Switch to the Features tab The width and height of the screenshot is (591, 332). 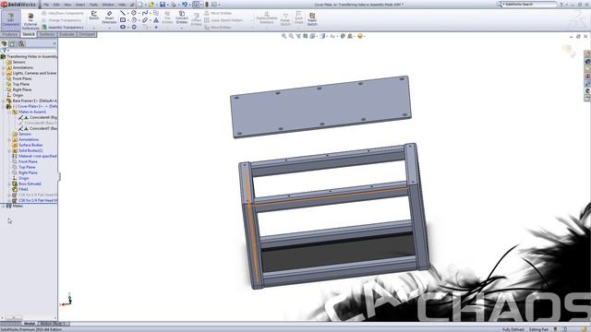10,34
